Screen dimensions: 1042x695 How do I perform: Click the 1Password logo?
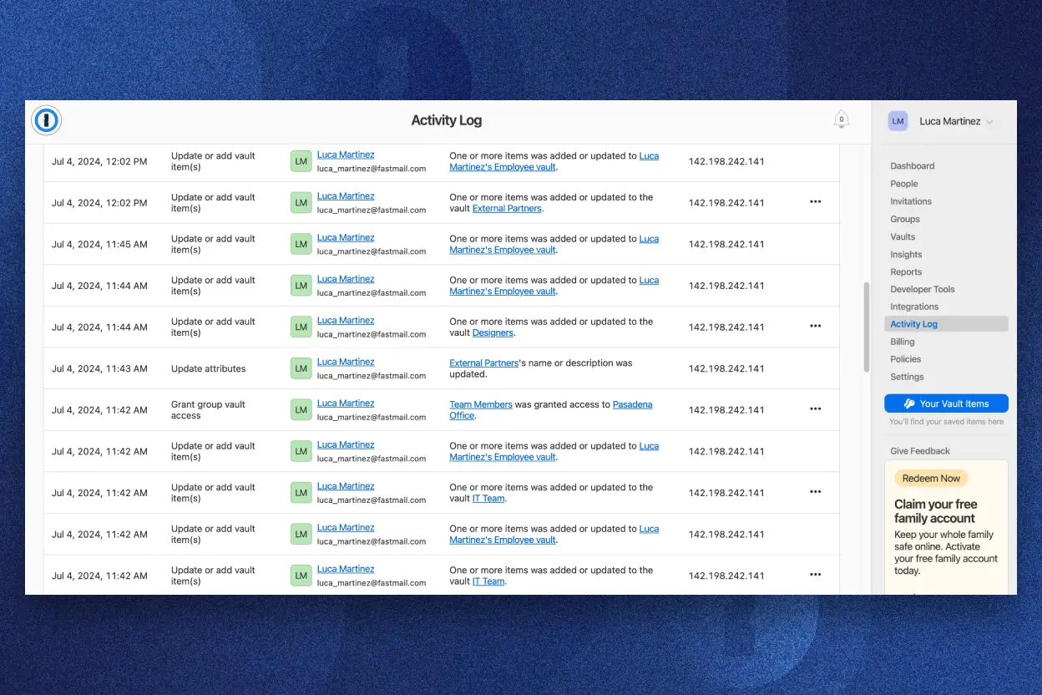(x=46, y=119)
